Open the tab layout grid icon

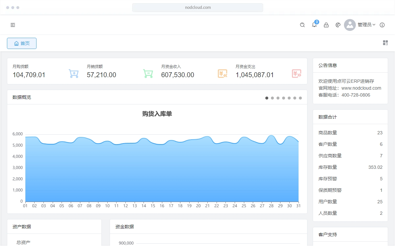pos(385,43)
